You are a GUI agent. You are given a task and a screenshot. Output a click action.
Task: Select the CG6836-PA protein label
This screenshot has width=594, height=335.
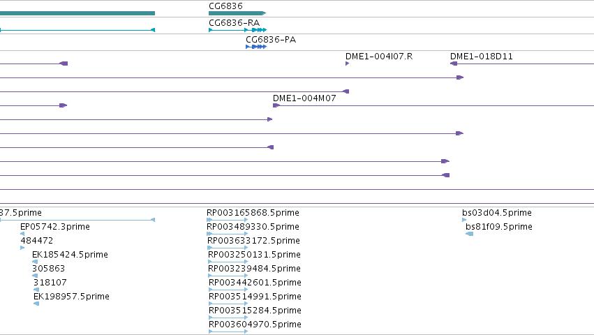[271, 39]
